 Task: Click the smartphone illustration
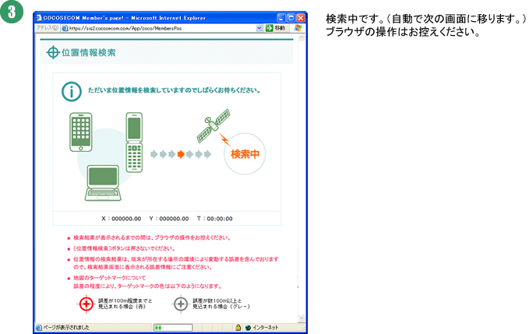(81, 132)
